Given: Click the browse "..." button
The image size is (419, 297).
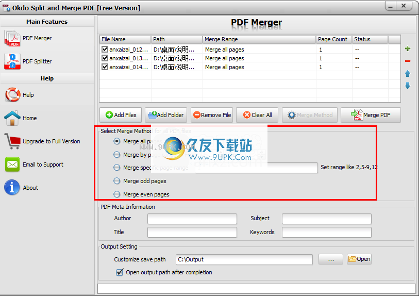Looking at the screenshot, I should [x=331, y=259].
